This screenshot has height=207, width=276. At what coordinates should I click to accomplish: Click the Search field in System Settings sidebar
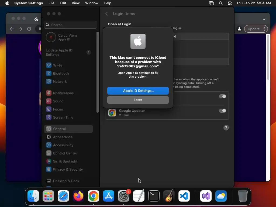pos(70,25)
